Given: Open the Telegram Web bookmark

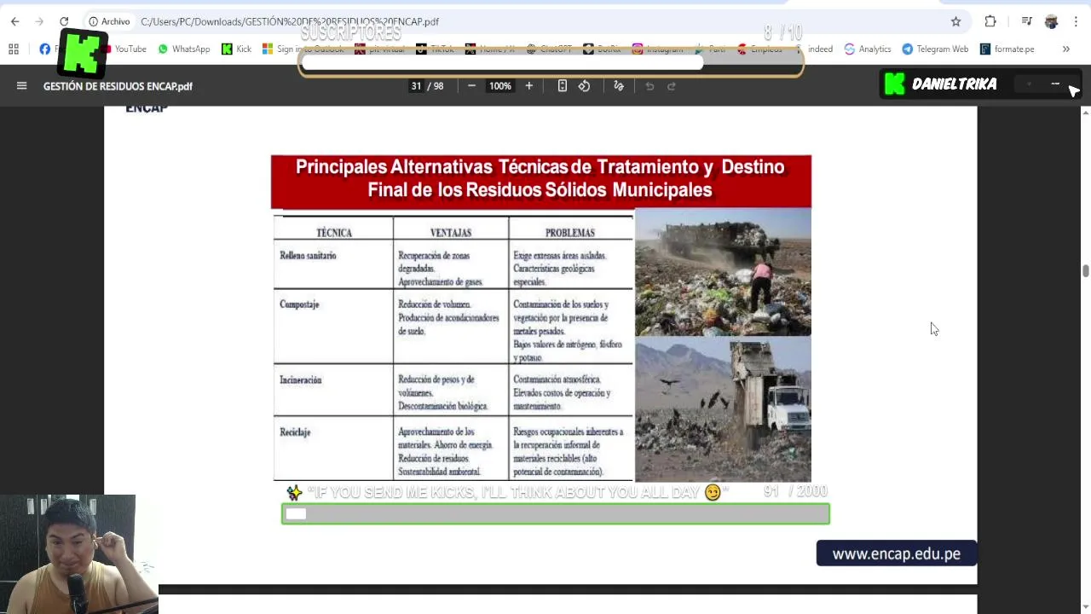Looking at the screenshot, I should click(935, 49).
